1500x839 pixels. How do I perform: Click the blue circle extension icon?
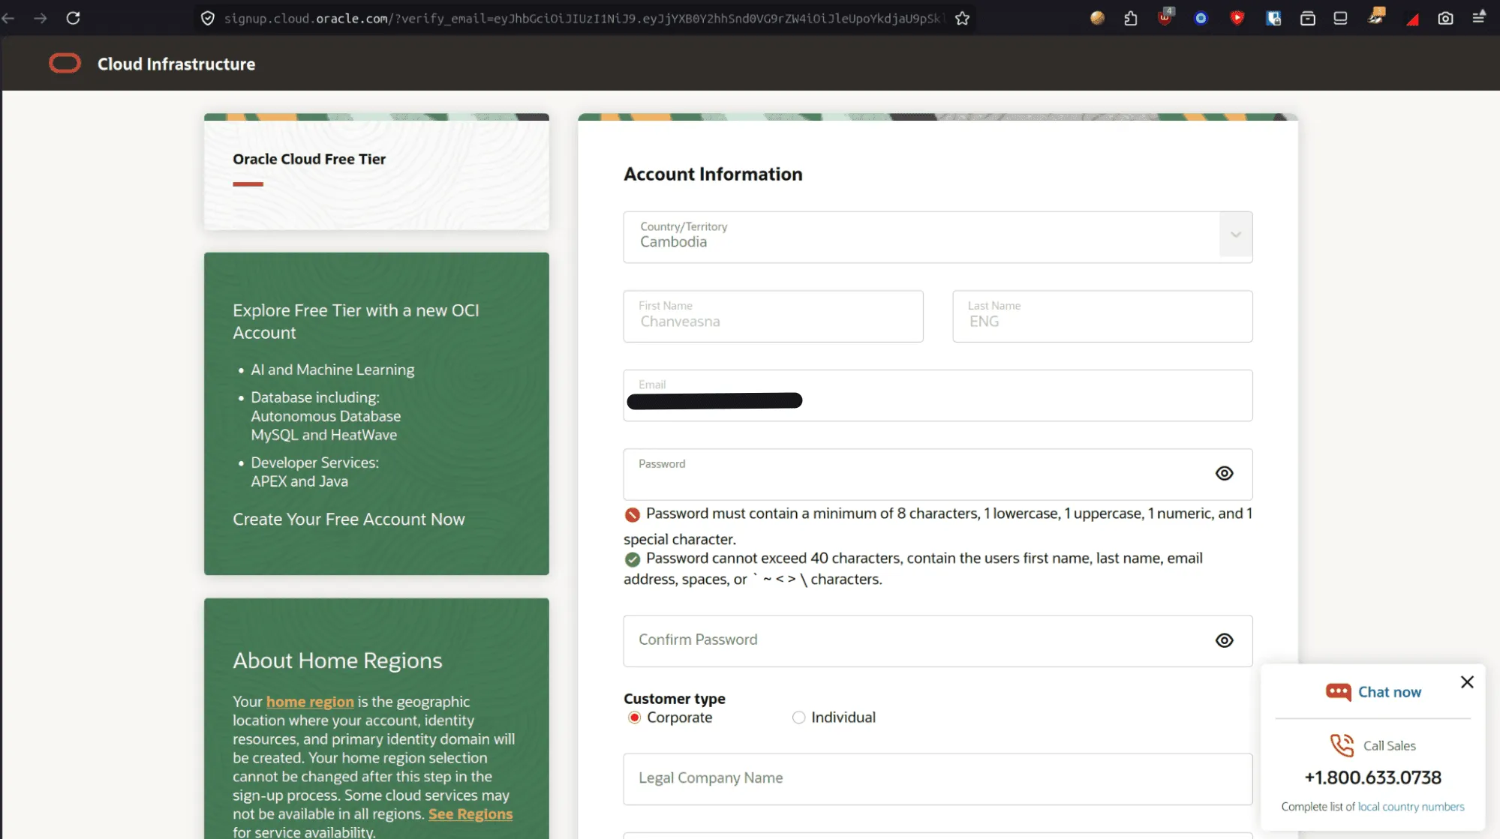(1201, 18)
